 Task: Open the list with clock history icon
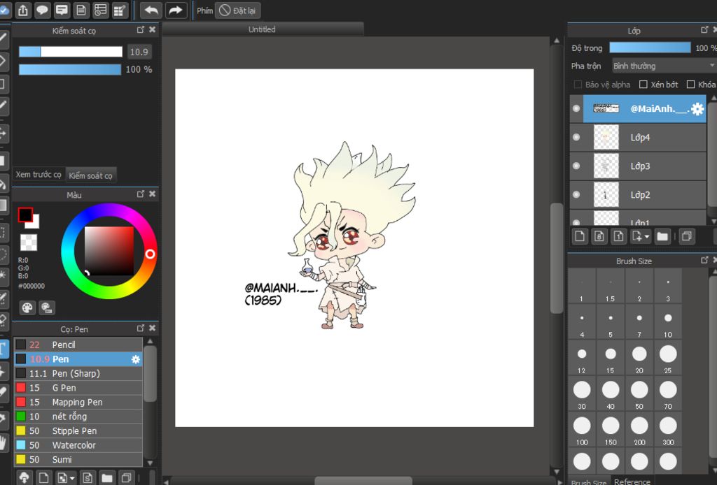pos(101,10)
